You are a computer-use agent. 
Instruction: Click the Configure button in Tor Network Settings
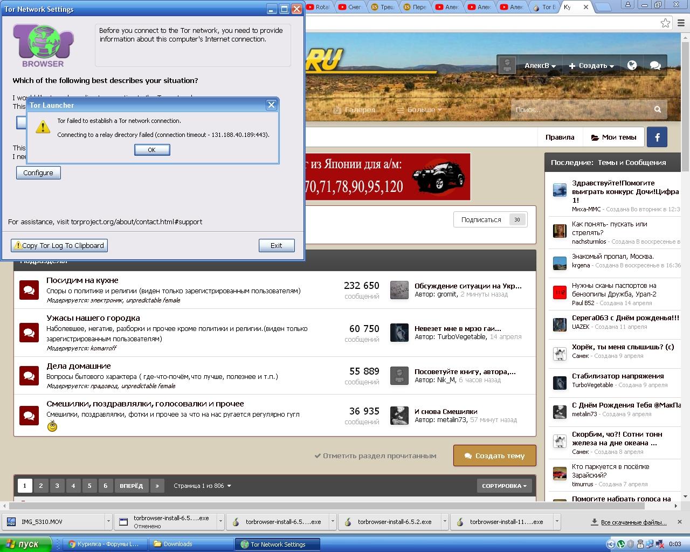coord(38,172)
